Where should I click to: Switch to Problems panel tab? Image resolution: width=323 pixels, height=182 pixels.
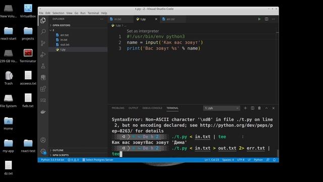(118, 108)
